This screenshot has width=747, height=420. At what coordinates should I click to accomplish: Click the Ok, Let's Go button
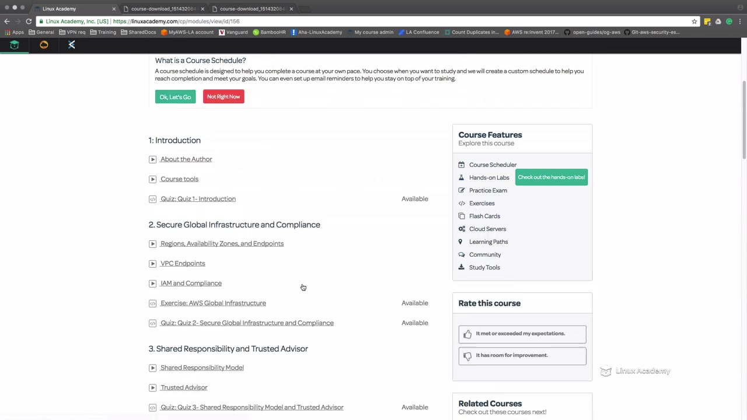pyautogui.click(x=175, y=97)
